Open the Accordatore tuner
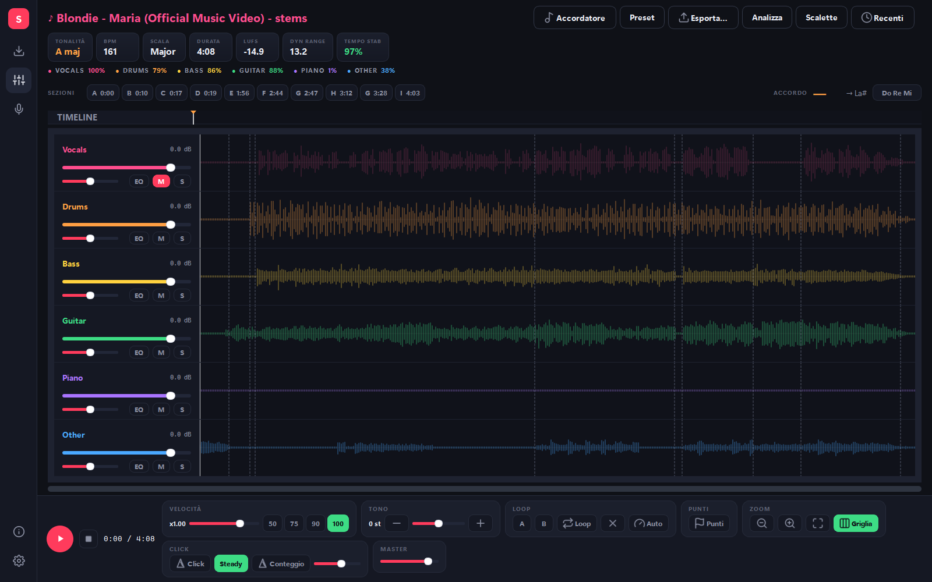This screenshot has width=932, height=582. click(574, 17)
